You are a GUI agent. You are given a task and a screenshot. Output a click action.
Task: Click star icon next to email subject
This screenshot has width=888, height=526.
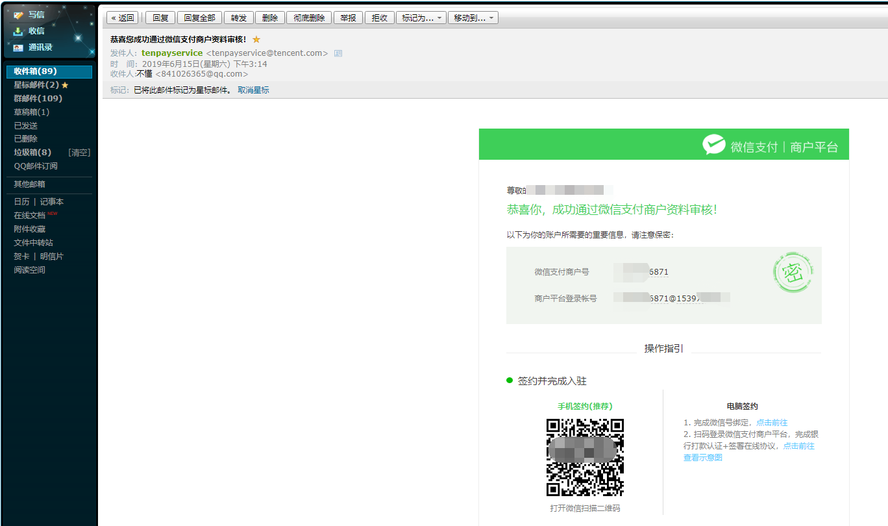256,40
